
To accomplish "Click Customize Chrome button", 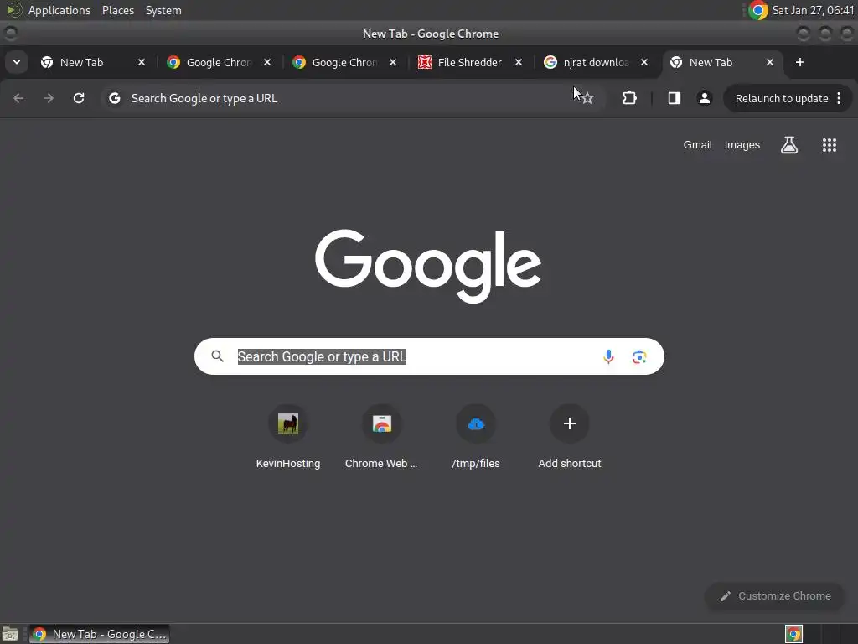I will [x=775, y=596].
